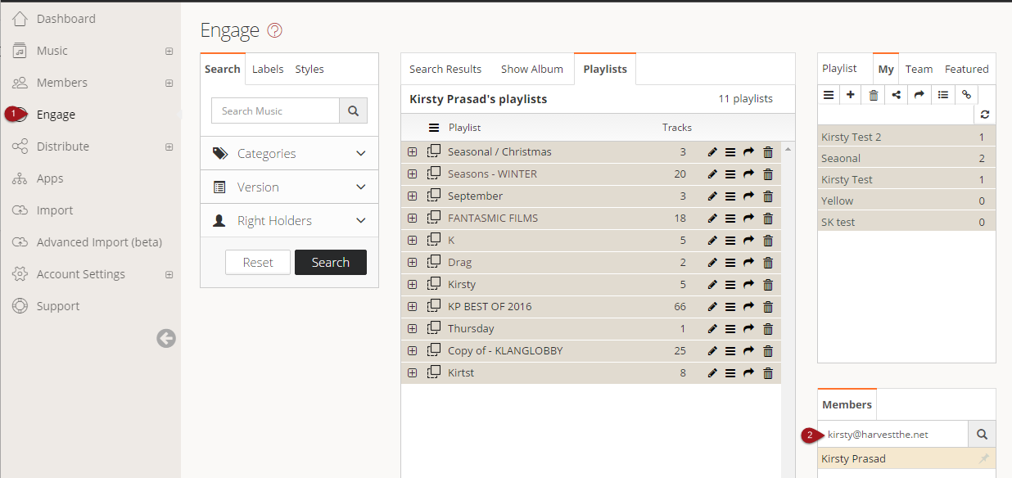Viewport: 1012px width, 478px height.
Task: Expand the Categories filter section
Action: point(290,154)
